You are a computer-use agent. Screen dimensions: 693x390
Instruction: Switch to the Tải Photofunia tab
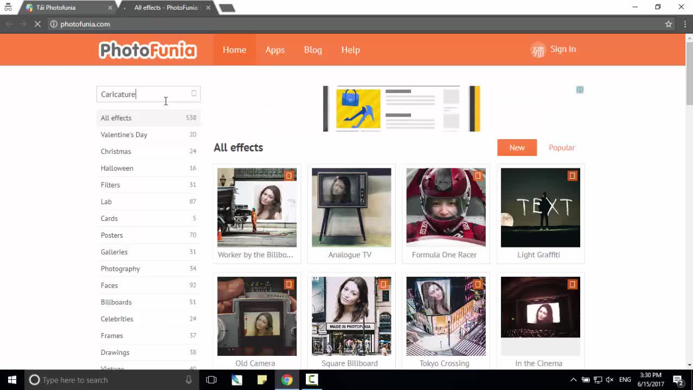(66, 8)
